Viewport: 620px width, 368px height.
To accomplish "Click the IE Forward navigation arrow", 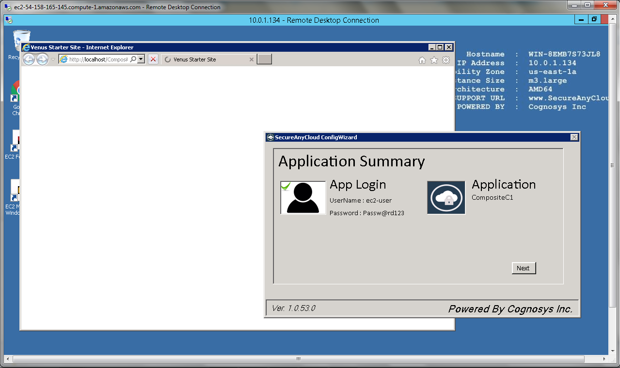I will 43,59.
